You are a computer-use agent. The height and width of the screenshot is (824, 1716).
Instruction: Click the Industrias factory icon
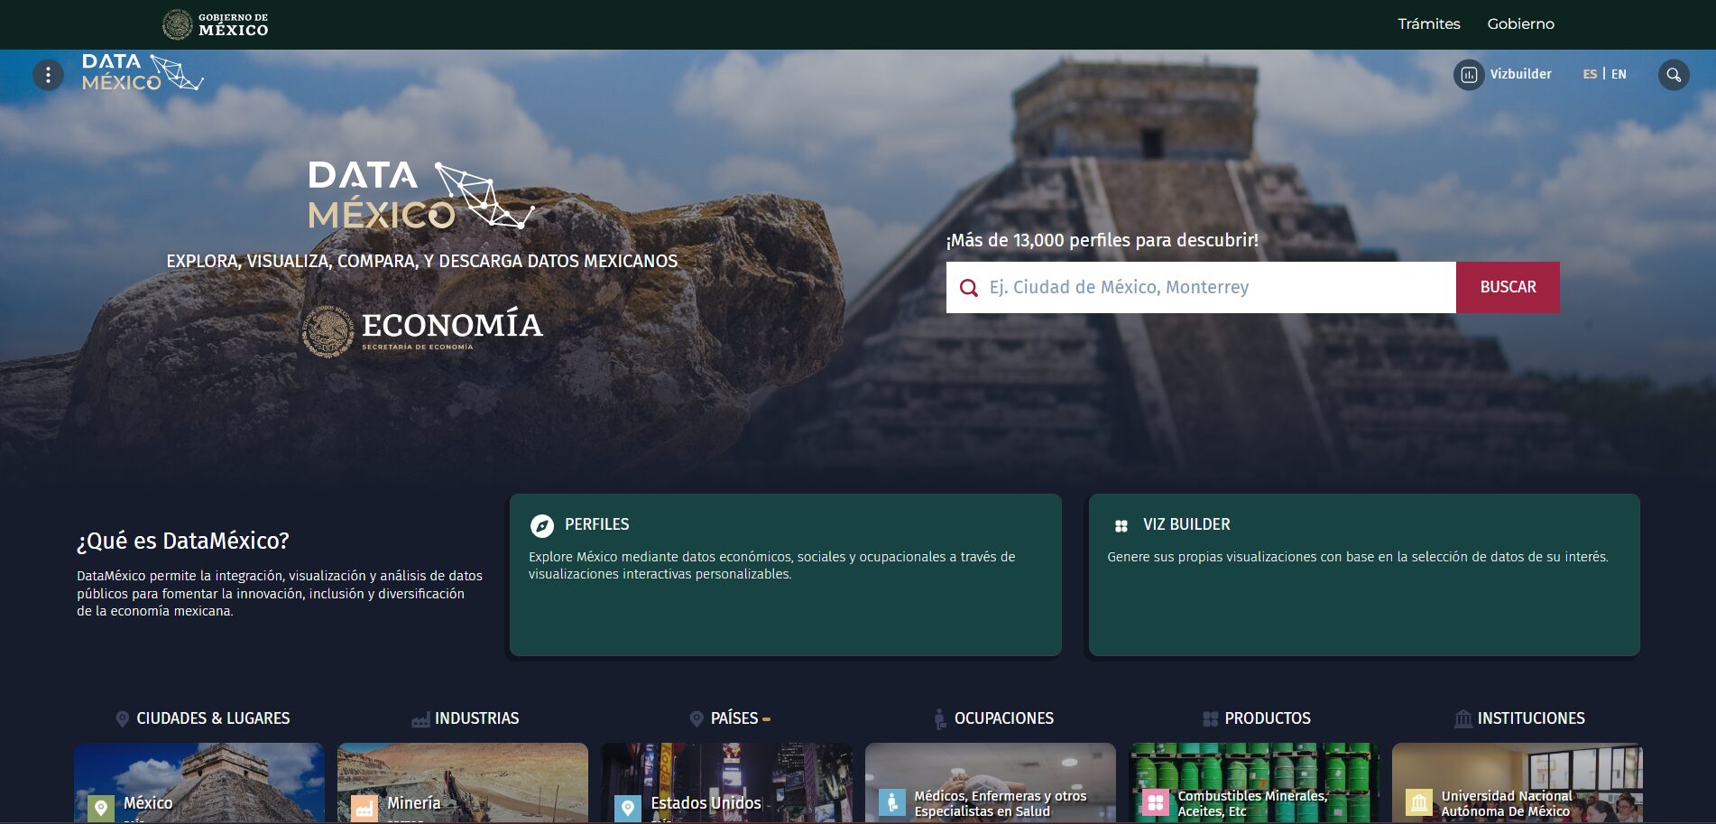(420, 719)
